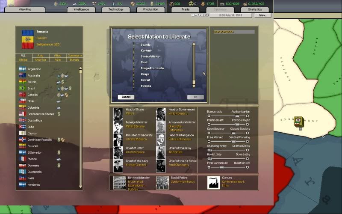This screenshot has width=342, height=214.
Task: Choose Uganda in the liberate list
Action: pyautogui.click(x=146, y=45)
